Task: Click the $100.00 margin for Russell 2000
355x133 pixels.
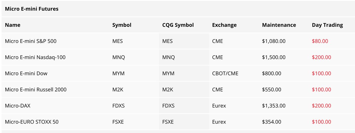Action: [322, 89]
